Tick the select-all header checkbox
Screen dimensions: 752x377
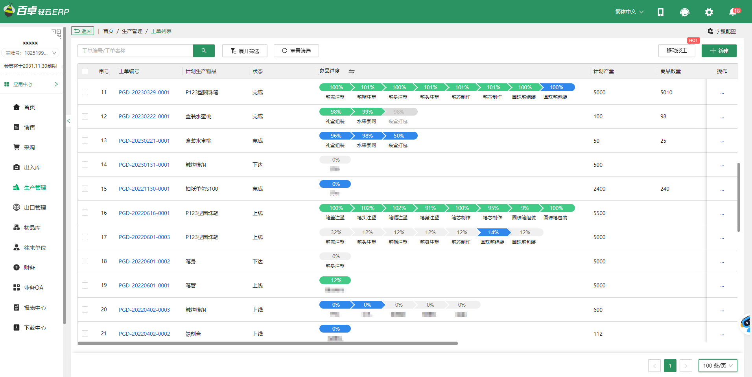85,71
